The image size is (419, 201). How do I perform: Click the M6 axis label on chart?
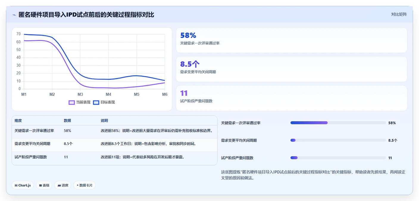165,94
